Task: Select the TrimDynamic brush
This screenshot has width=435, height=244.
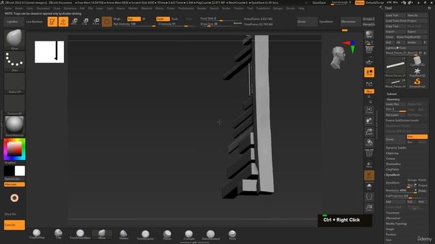Action: point(145,235)
